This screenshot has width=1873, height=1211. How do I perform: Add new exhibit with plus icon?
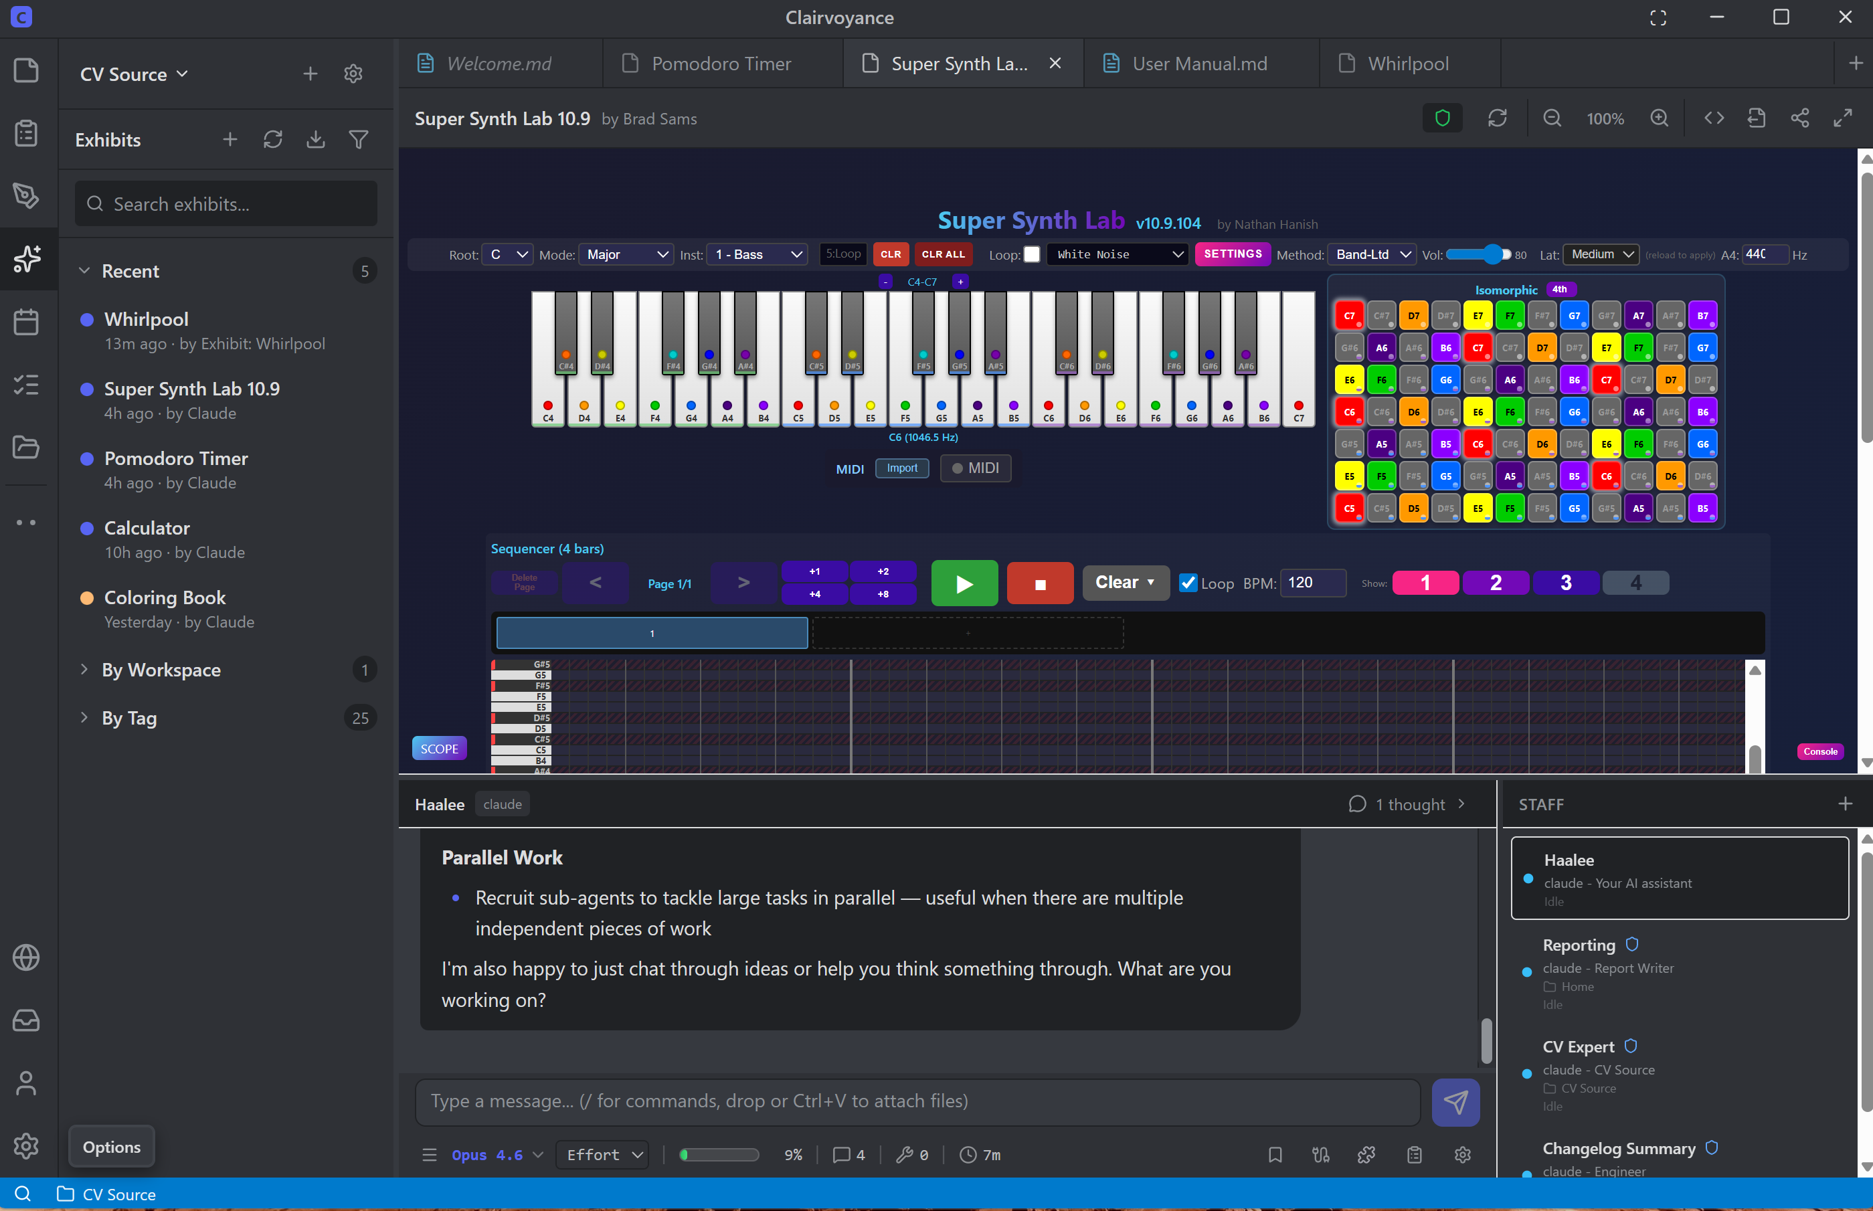coord(230,139)
